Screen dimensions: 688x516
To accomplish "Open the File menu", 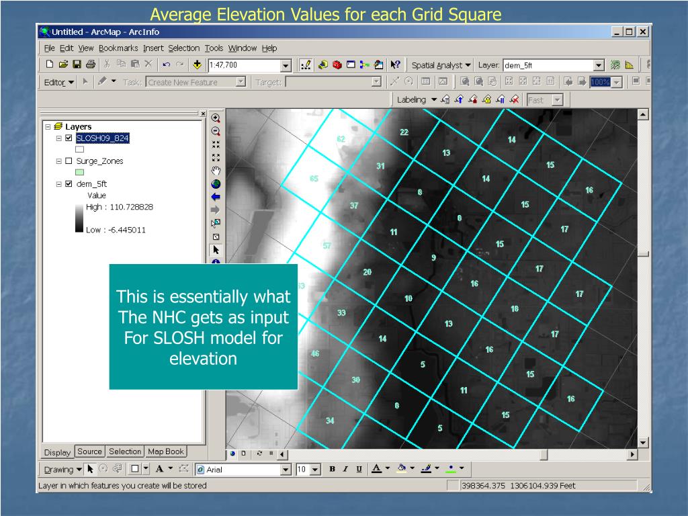I will point(49,48).
